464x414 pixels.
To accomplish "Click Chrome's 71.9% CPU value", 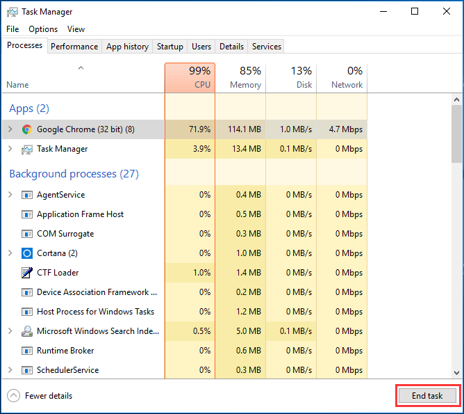I will (x=200, y=129).
